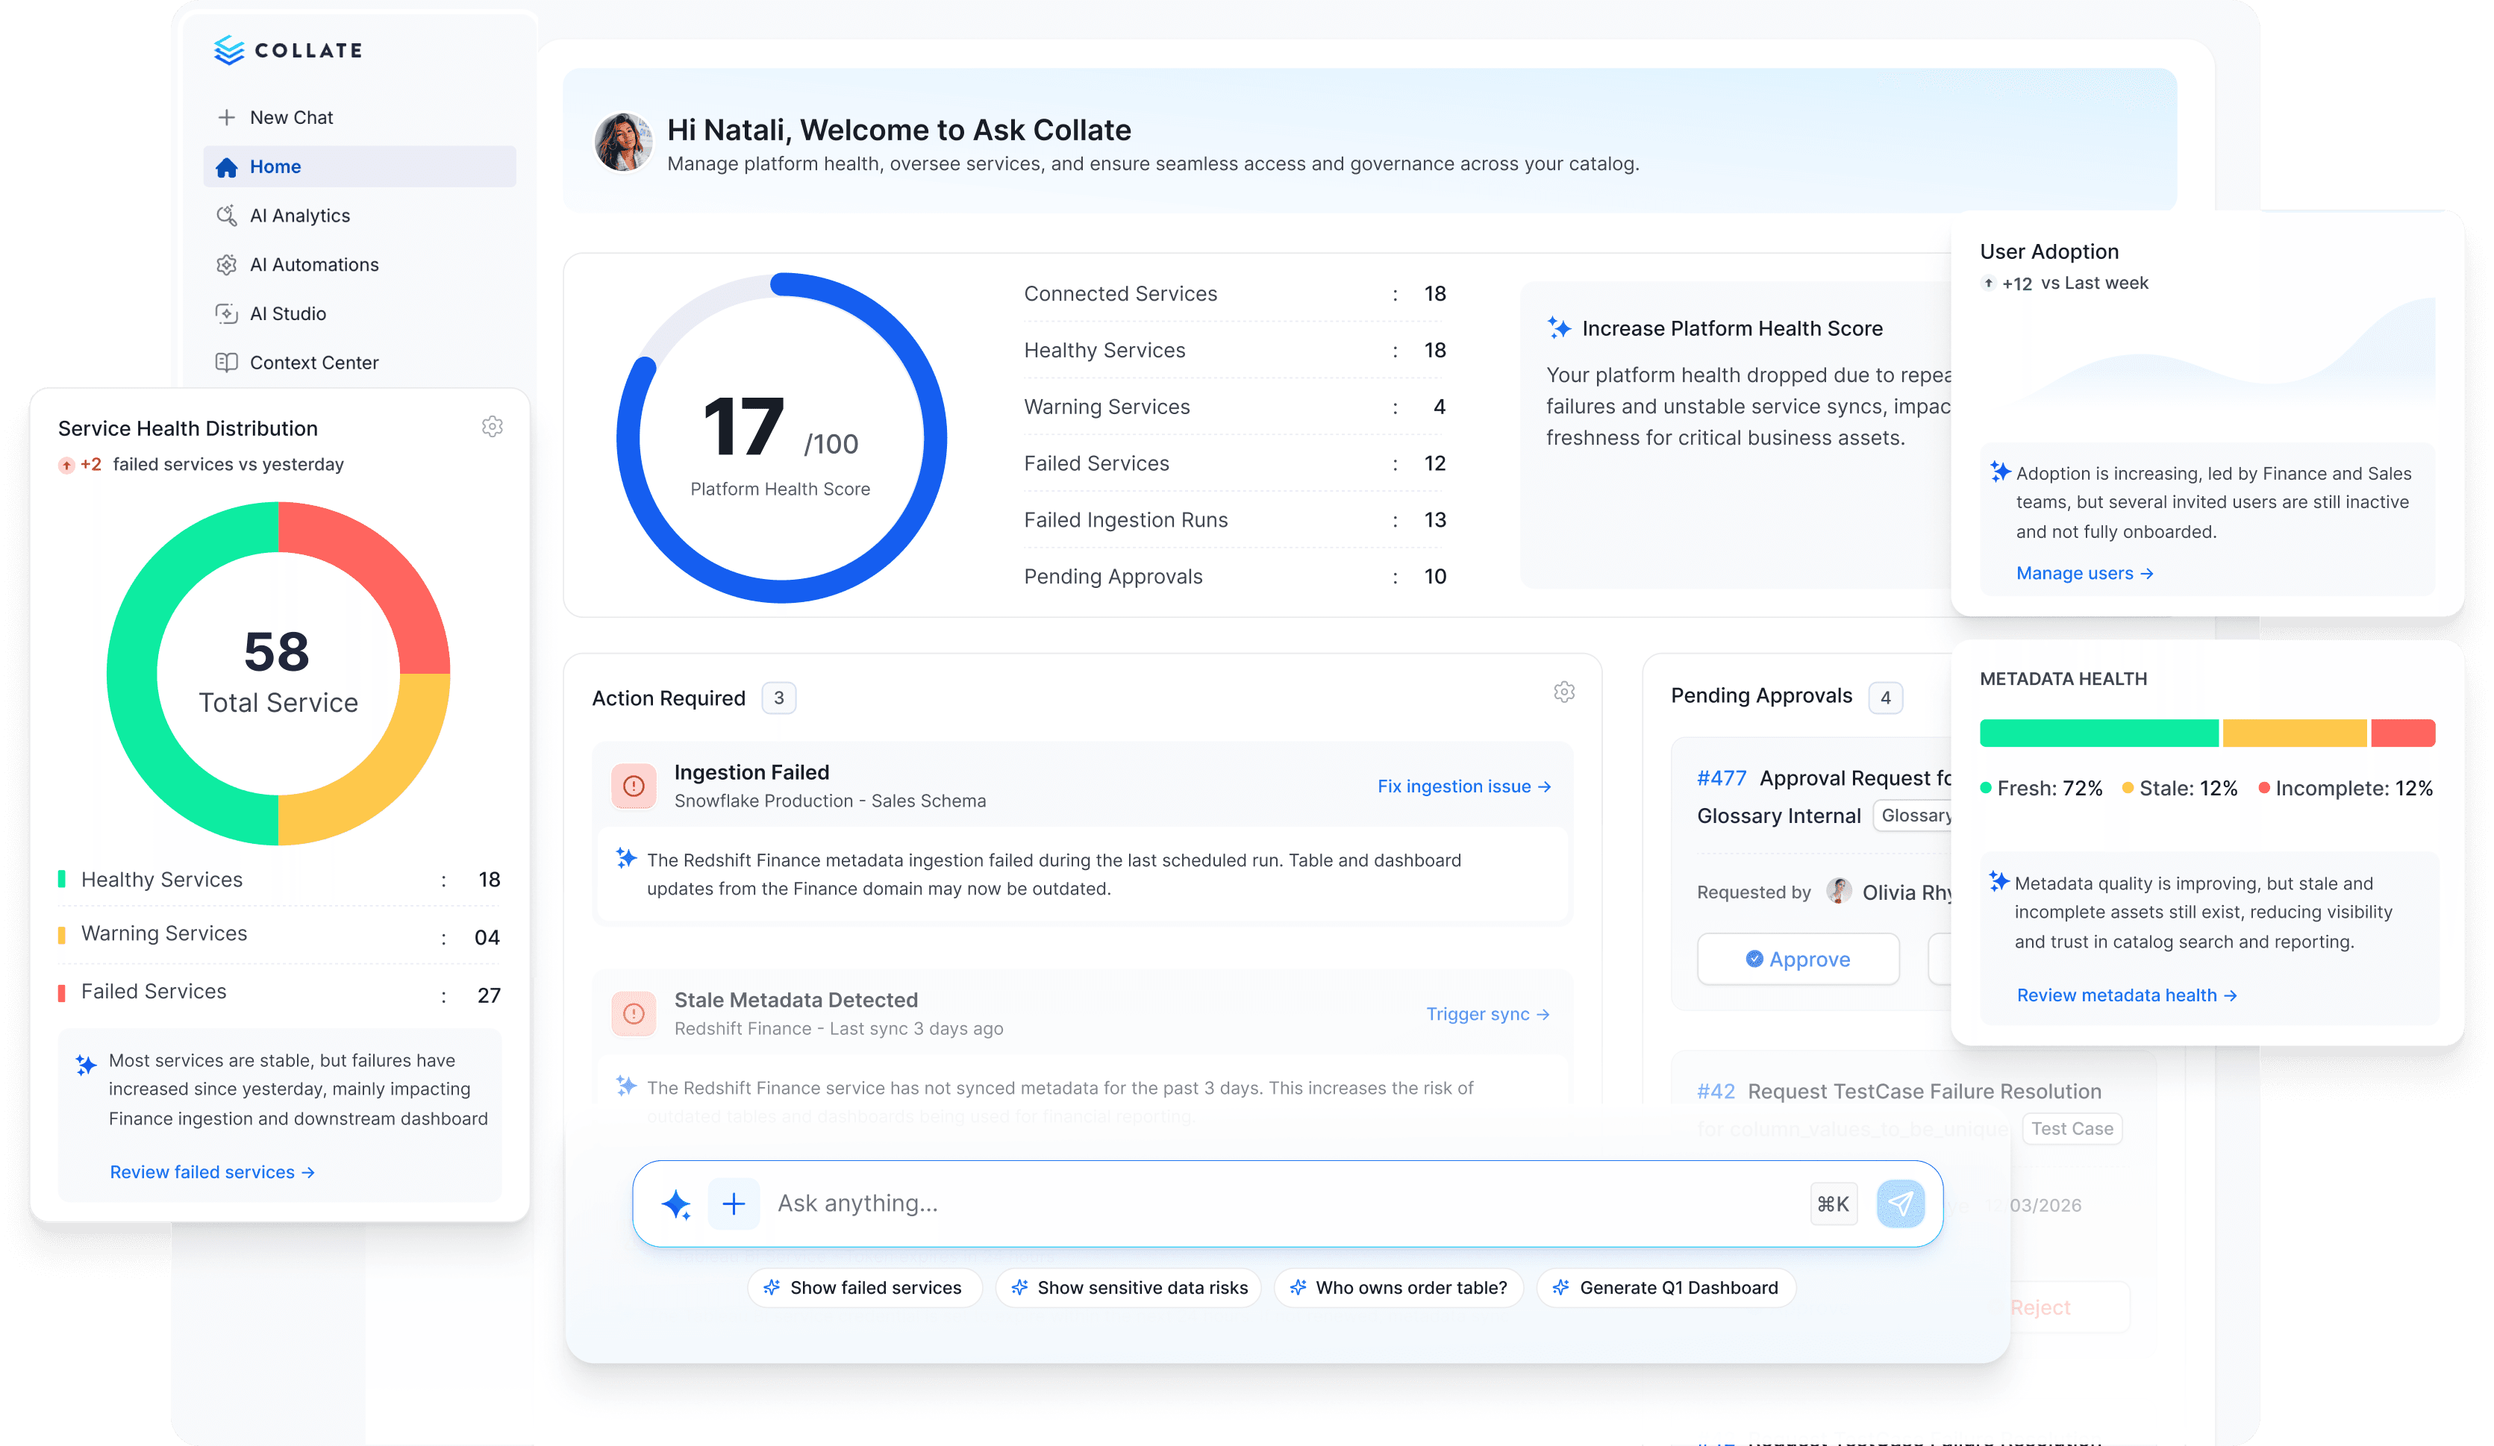Click the Incomplete: 12% legend item

point(2345,788)
